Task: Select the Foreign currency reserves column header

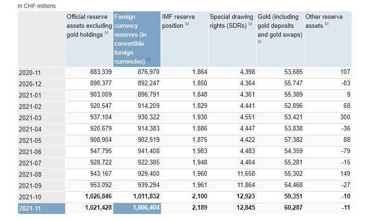Action: 137,39
